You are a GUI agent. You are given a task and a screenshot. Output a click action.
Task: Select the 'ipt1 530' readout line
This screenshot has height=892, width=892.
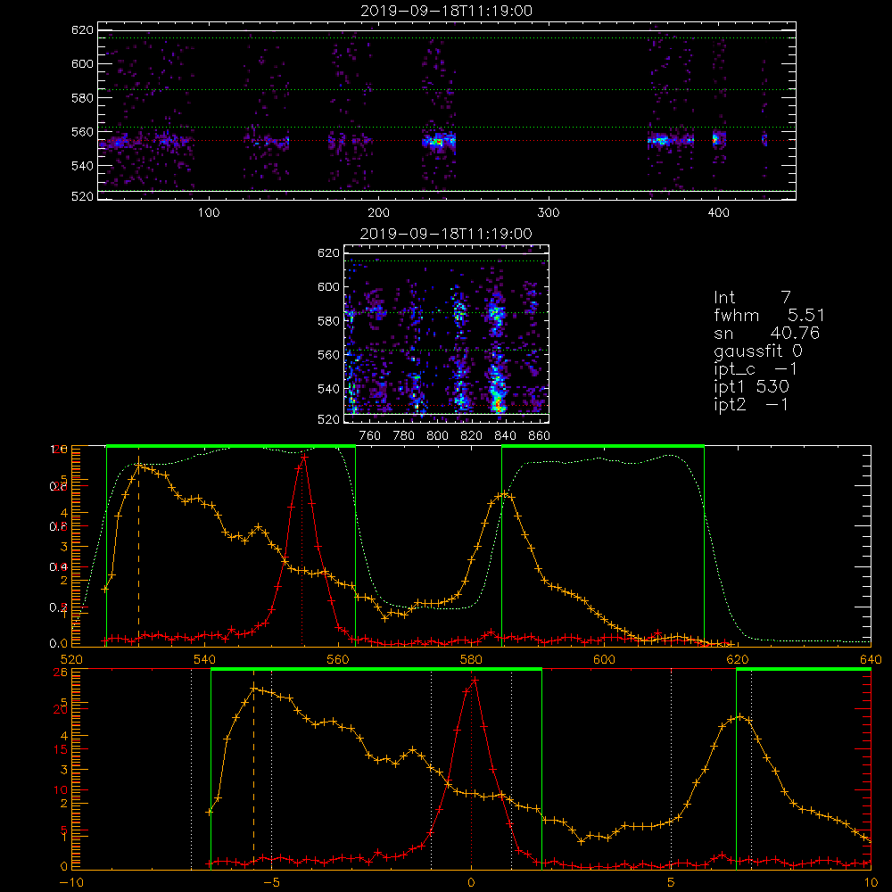(751, 387)
